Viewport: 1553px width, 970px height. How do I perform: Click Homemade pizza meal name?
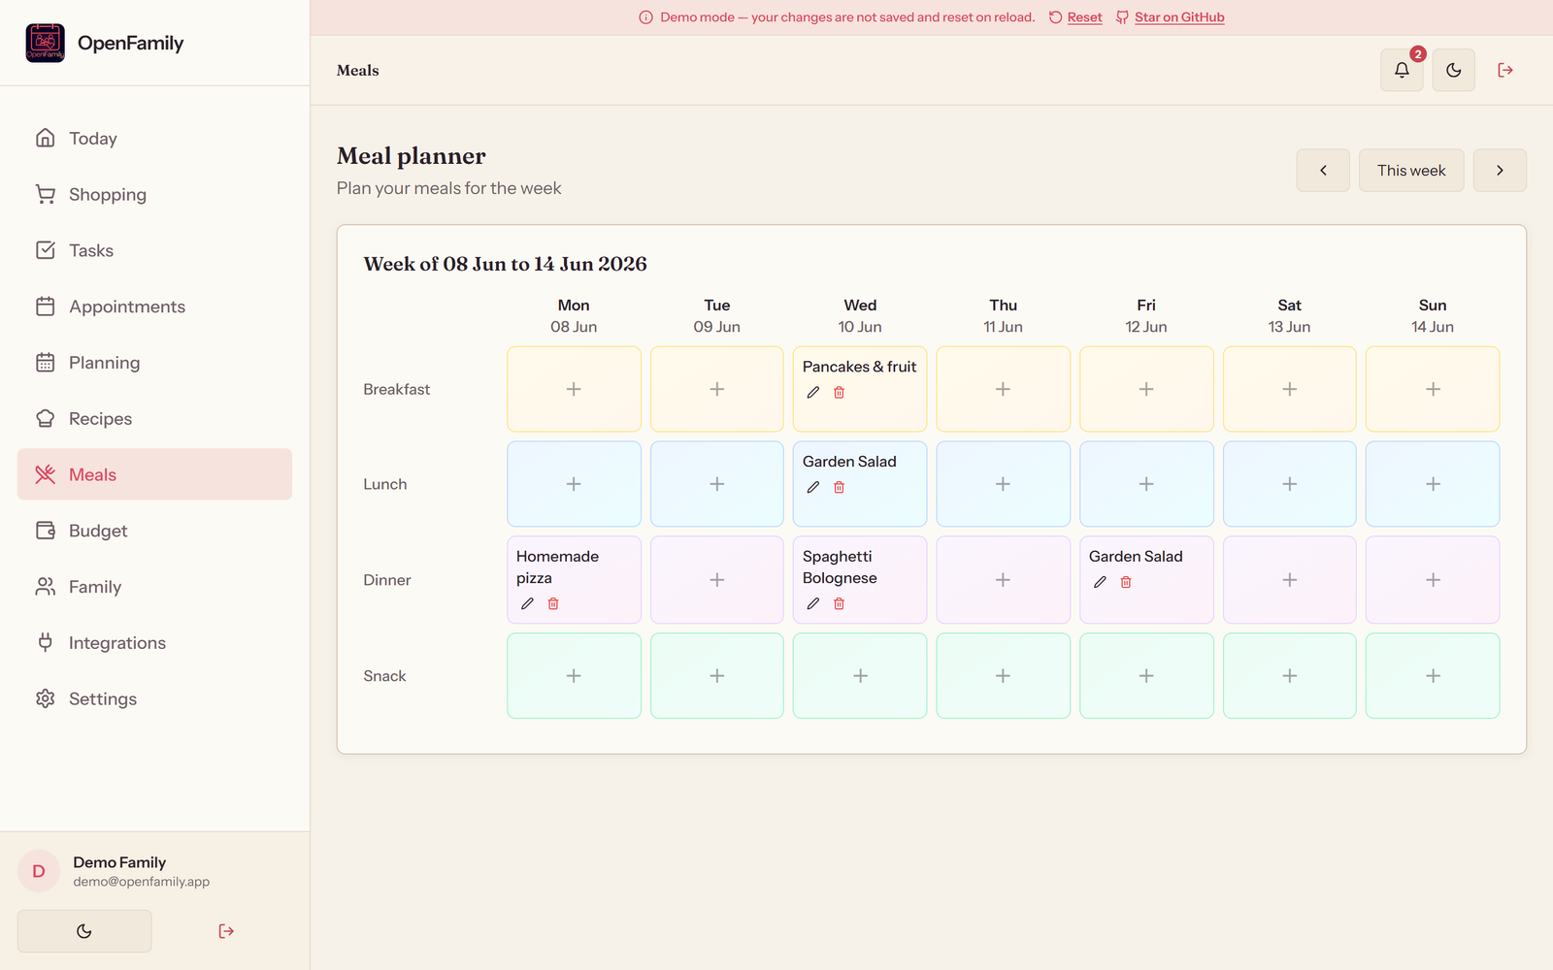[x=557, y=567]
